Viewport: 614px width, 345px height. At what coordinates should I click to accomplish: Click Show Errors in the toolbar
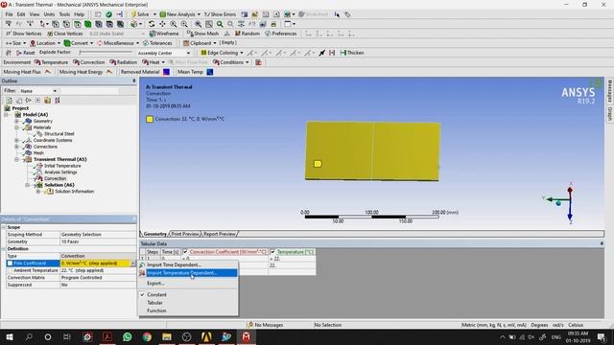pos(220,14)
